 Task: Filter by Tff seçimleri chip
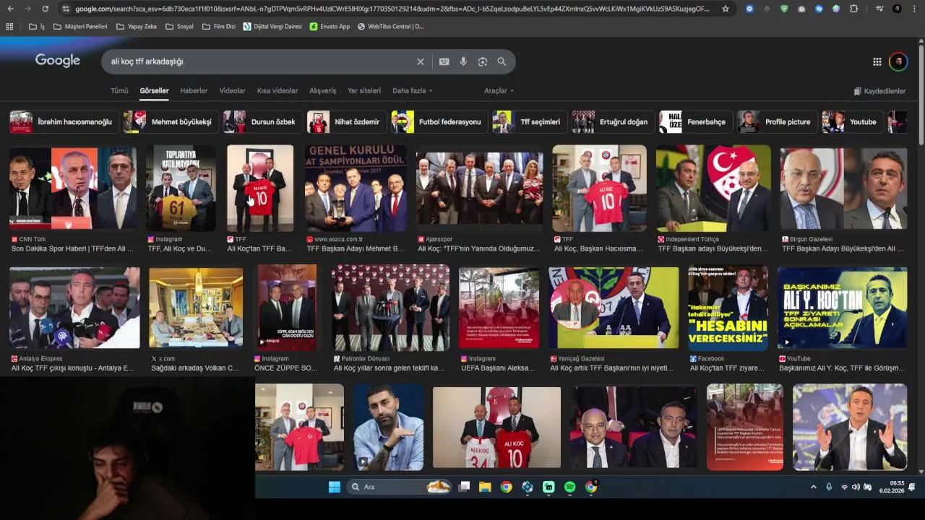tap(529, 122)
